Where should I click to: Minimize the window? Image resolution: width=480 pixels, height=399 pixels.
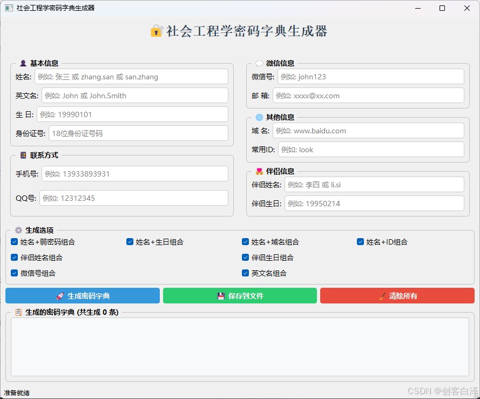click(x=418, y=8)
